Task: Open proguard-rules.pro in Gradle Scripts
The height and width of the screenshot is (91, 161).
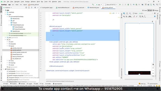Action: pos(14,78)
